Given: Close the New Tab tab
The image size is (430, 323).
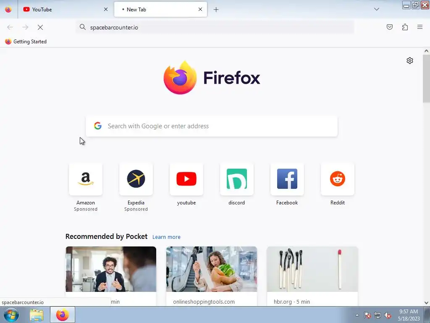Looking at the screenshot, I should (200, 9).
